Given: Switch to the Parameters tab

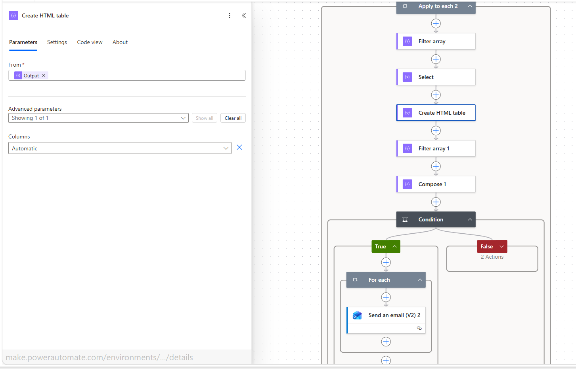Looking at the screenshot, I should [23, 42].
